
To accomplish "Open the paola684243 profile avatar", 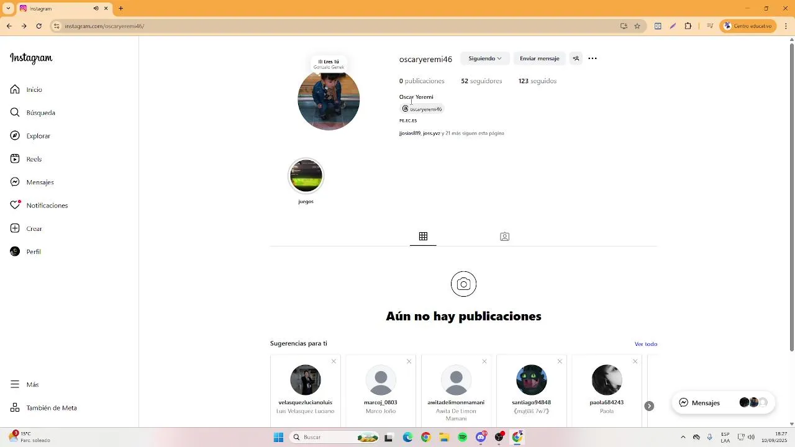I will 607,380.
